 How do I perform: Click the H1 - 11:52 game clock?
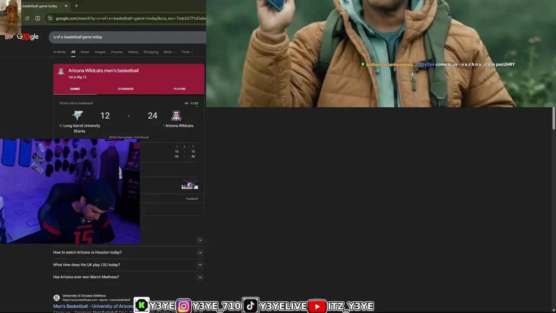point(192,103)
